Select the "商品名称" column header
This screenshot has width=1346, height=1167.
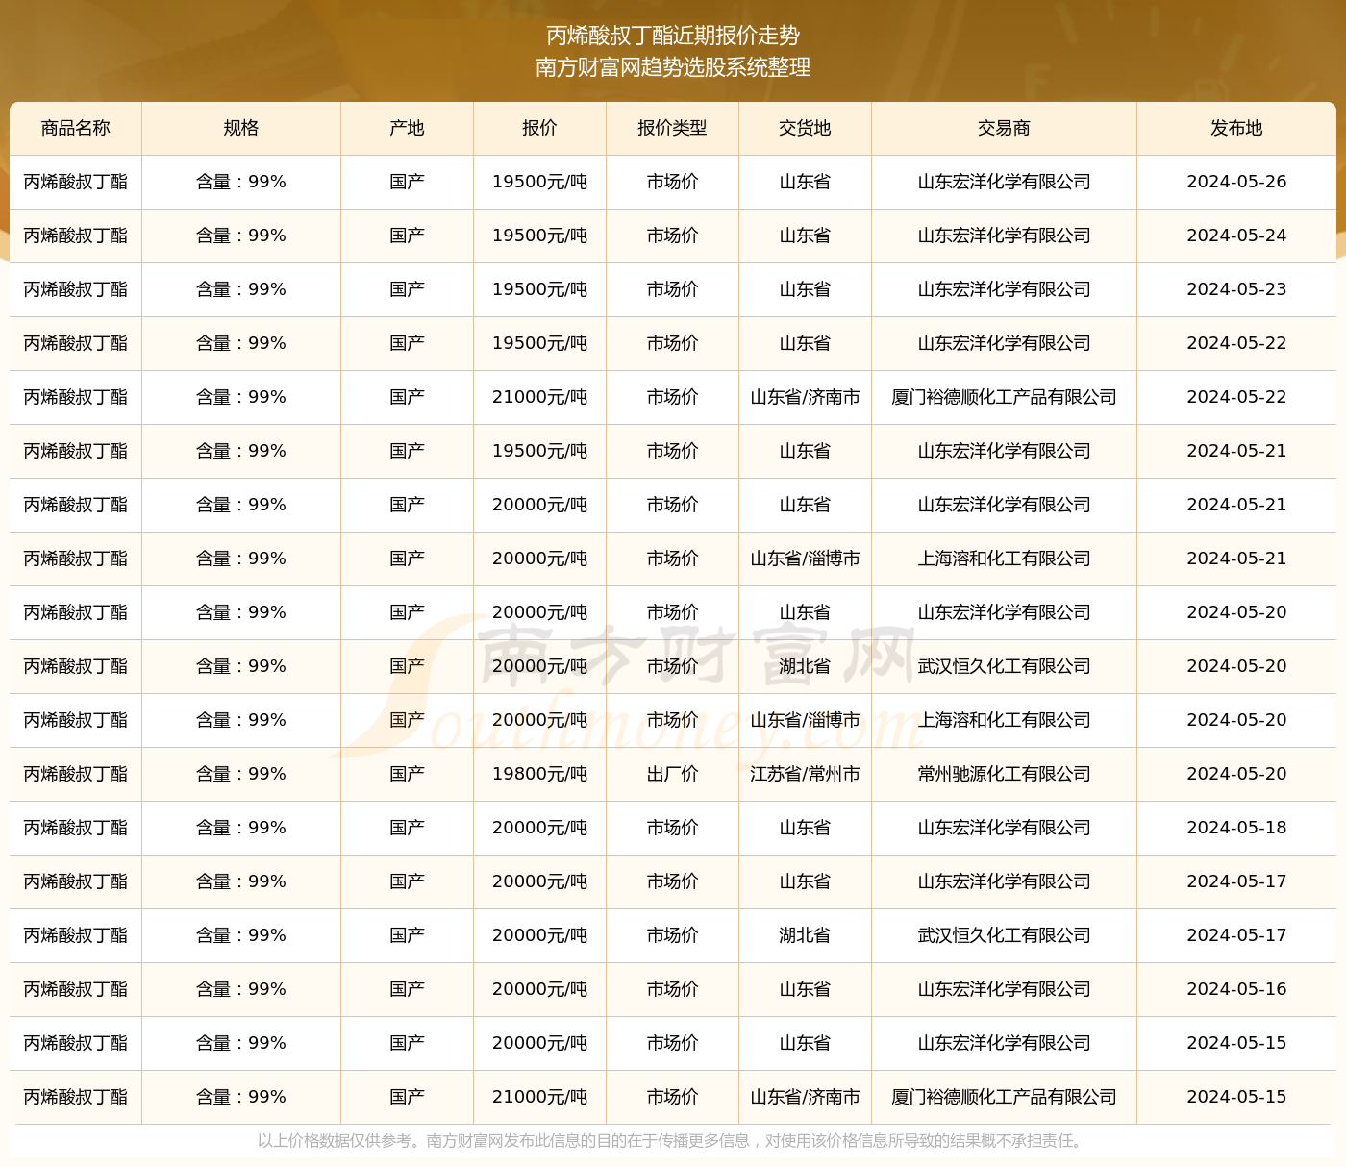pos(76,128)
